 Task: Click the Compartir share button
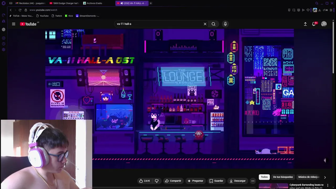click(x=173, y=181)
